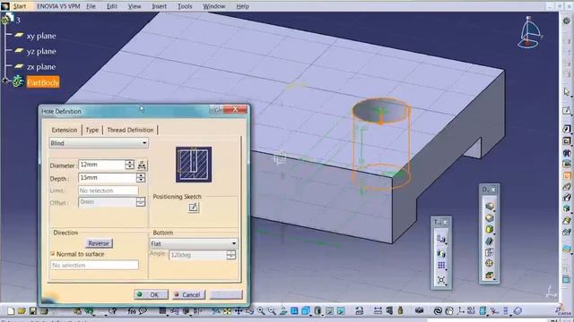The width and height of the screenshot is (574, 322).
Task: Click into the Depth 15mm field
Action: coord(108,178)
